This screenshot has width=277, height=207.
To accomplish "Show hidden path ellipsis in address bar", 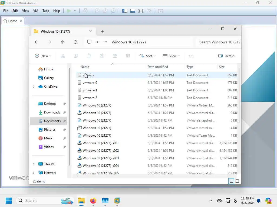I will [x=105, y=42].
